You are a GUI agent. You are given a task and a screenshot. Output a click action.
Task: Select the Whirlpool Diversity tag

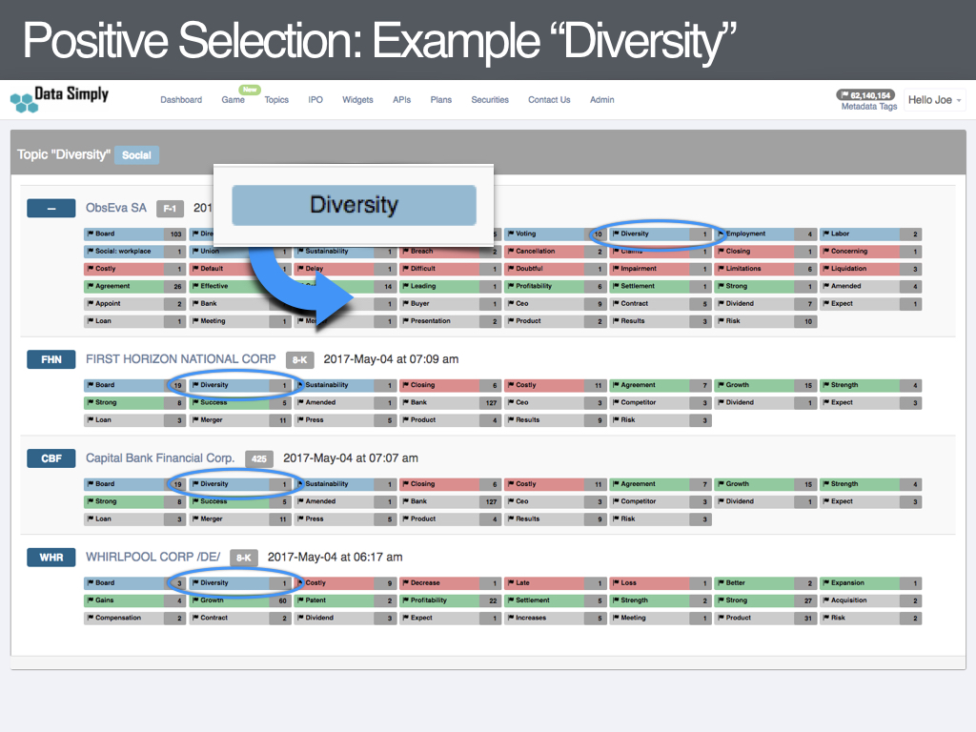[x=239, y=583]
